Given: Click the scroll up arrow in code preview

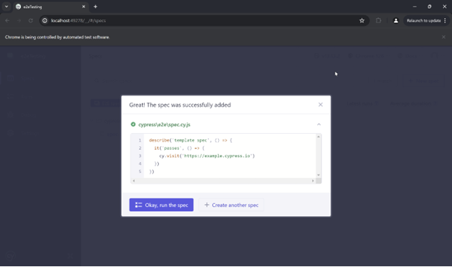Looking at the screenshot, I should tap(318, 137).
